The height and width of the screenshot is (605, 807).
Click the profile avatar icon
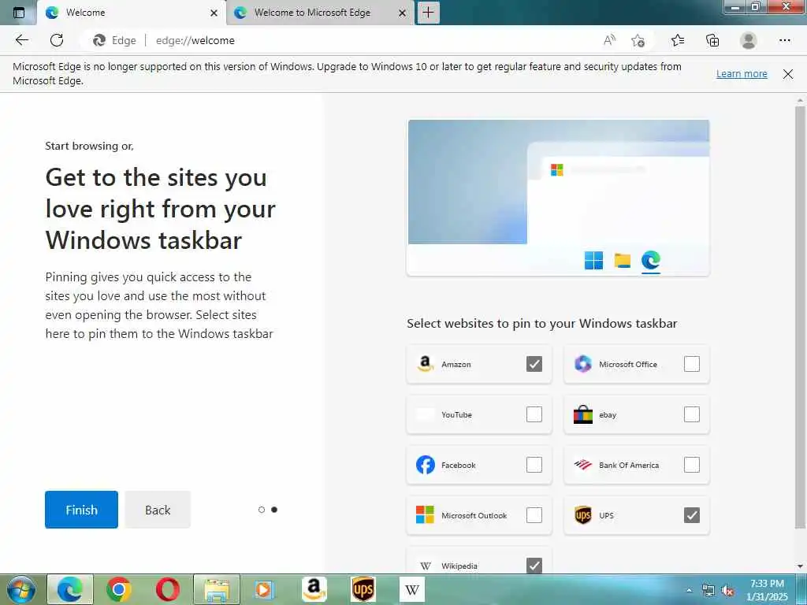point(749,40)
